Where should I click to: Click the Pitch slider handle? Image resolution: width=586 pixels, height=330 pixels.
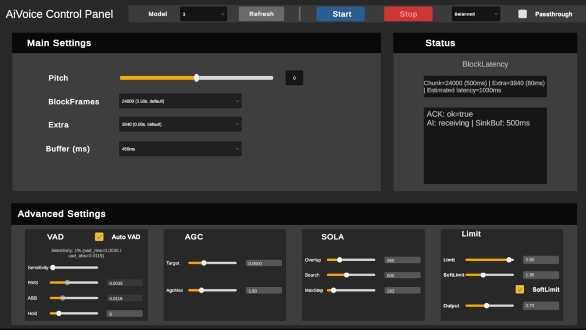(196, 77)
